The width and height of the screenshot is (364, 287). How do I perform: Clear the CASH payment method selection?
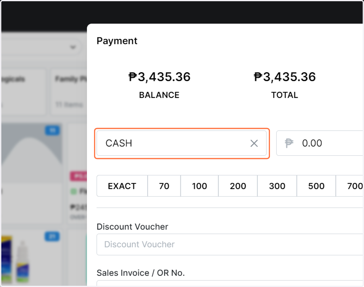point(254,143)
